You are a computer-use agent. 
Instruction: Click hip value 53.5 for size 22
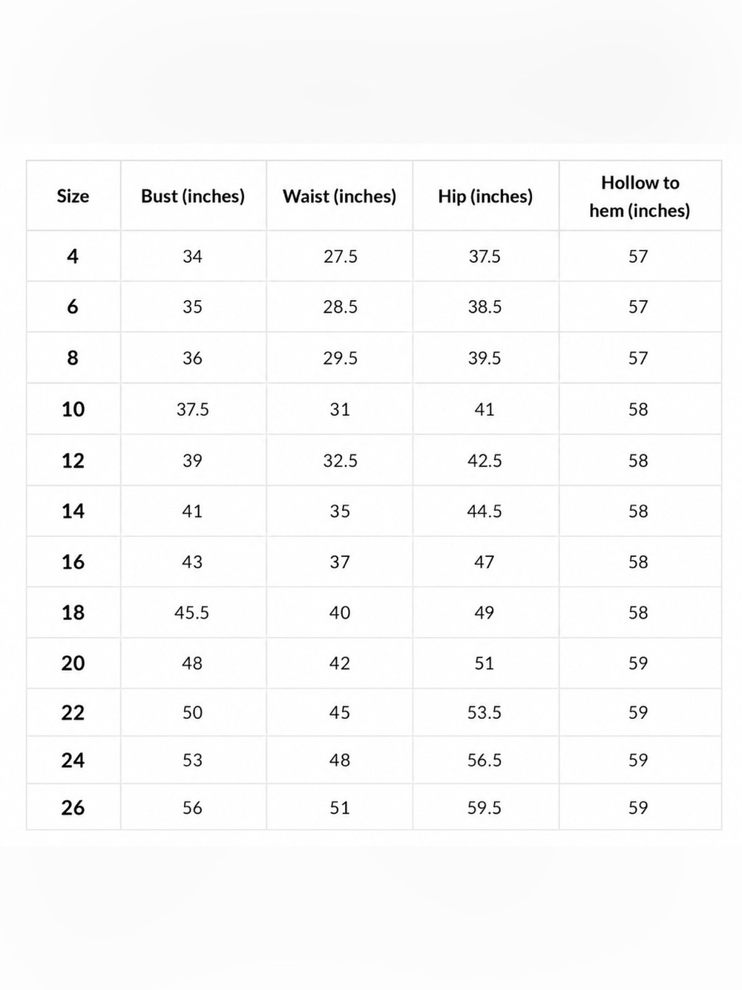coord(485,713)
